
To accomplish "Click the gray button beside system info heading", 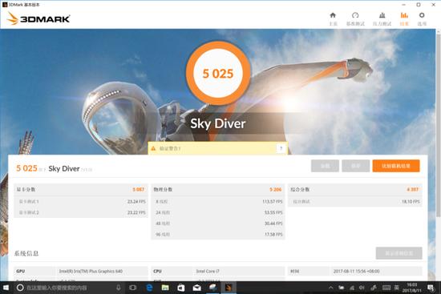I will coord(399,253).
